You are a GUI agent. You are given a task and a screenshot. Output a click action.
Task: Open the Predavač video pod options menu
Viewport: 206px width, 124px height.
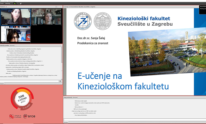click(60, 7)
